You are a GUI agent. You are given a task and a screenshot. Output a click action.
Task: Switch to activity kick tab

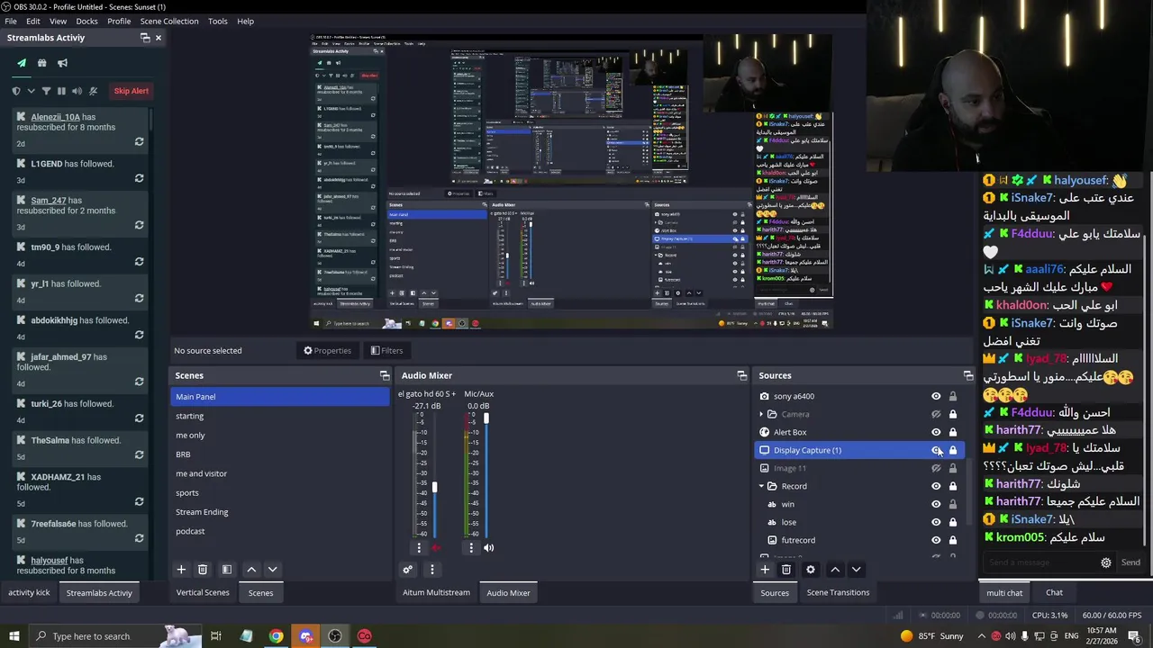click(x=29, y=592)
